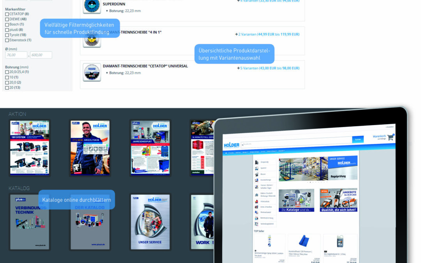The width and height of the screenshot is (421, 263).
Task: Open the Trennen / Bohren / Schleifen category icon
Action: 256,187
